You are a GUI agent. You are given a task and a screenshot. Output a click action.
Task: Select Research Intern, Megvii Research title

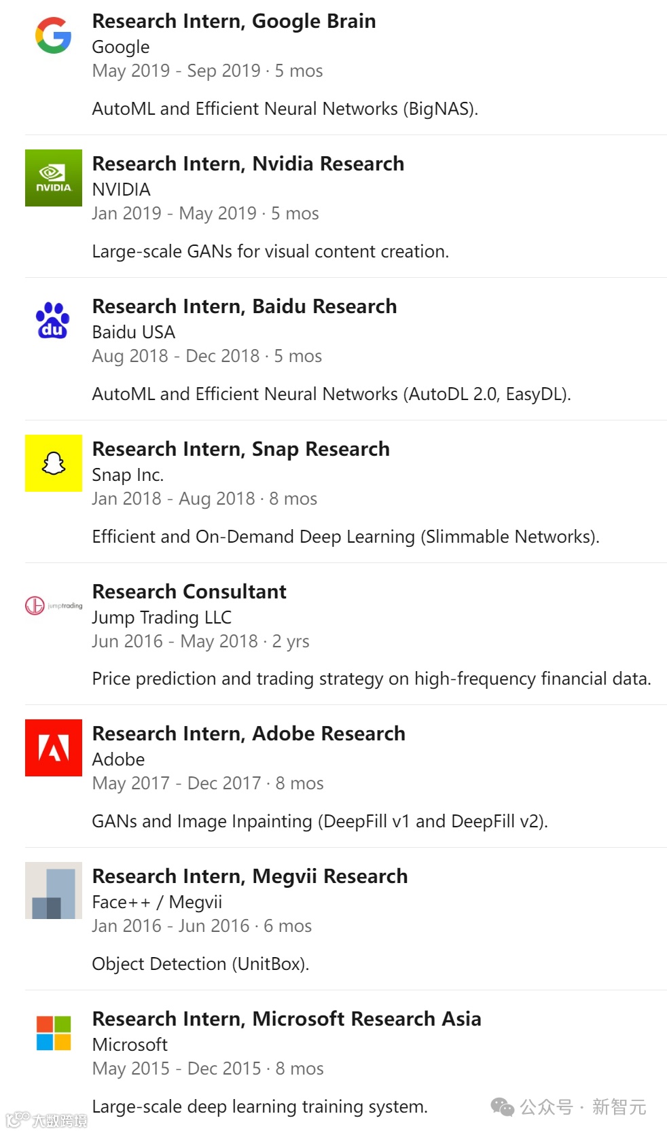coord(249,876)
